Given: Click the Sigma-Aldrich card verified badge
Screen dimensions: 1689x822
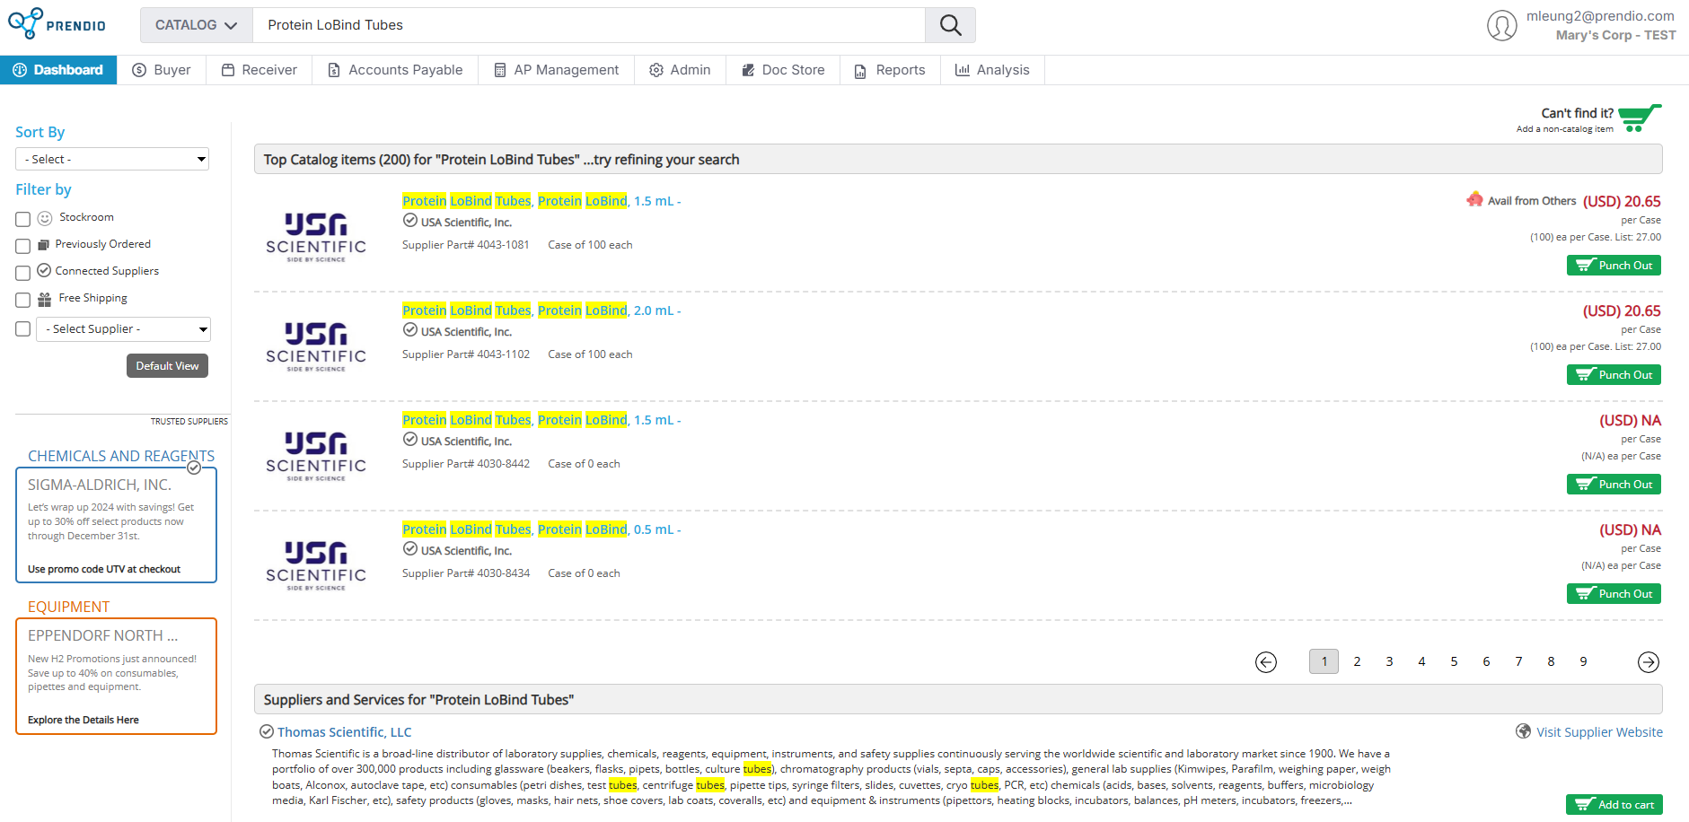Looking at the screenshot, I should coord(194,468).
